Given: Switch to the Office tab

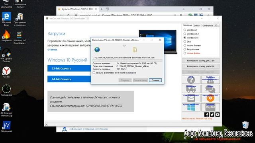Looking at the screenshot, I should pyautogui.click(x=196, y=25).
